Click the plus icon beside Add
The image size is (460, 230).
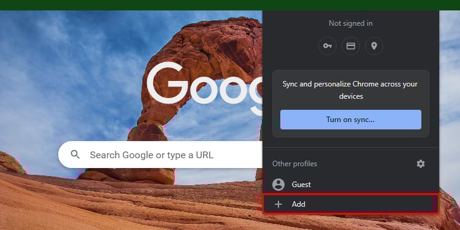pos(278,204)
